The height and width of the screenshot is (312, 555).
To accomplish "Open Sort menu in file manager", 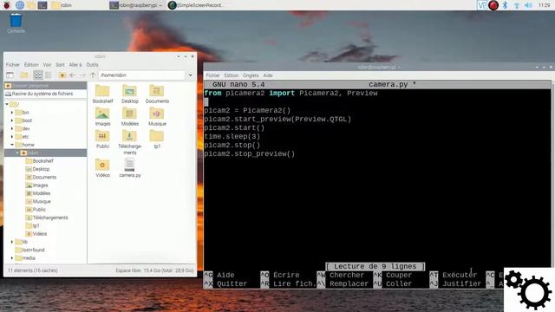I will (x=60, y=65).
